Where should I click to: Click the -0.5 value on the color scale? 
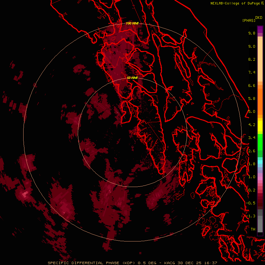click(x=251, y=203)
